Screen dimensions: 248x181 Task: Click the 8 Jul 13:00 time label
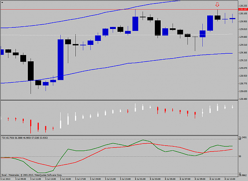[230, 179]
